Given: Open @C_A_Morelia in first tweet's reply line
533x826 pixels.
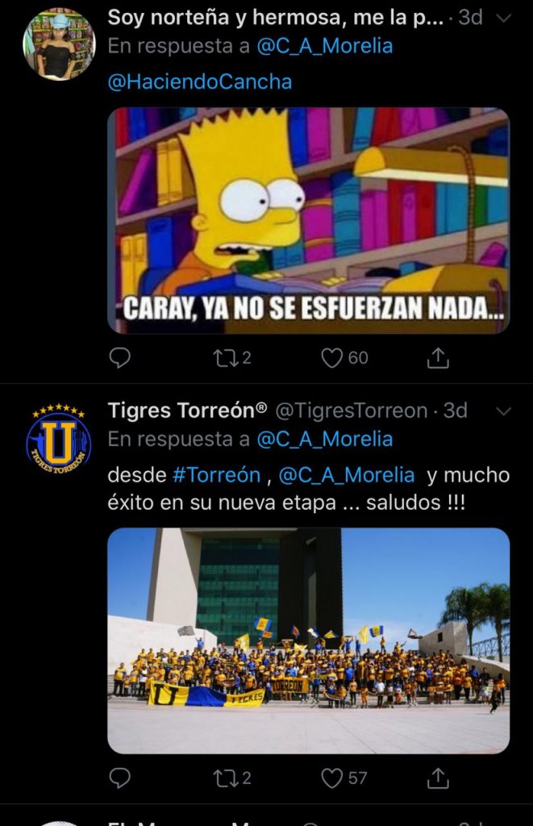Looking at the screenshot, I should tap(324, 46).
